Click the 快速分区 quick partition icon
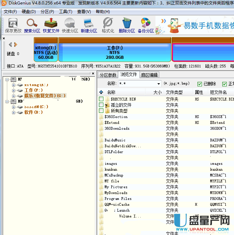 tap(70, 25)
